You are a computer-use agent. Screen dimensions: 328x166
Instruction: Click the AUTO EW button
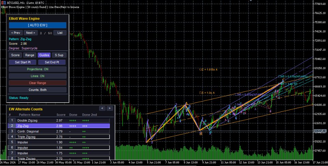point(38,25)
